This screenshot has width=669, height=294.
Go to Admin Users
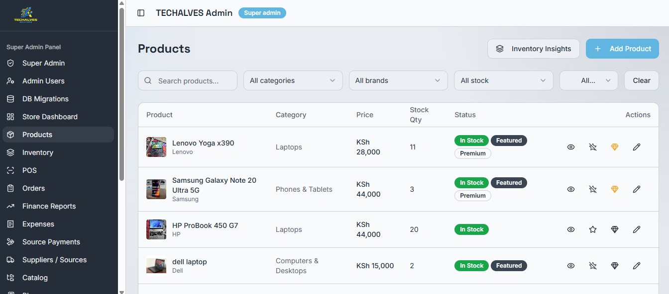[58, 81]
